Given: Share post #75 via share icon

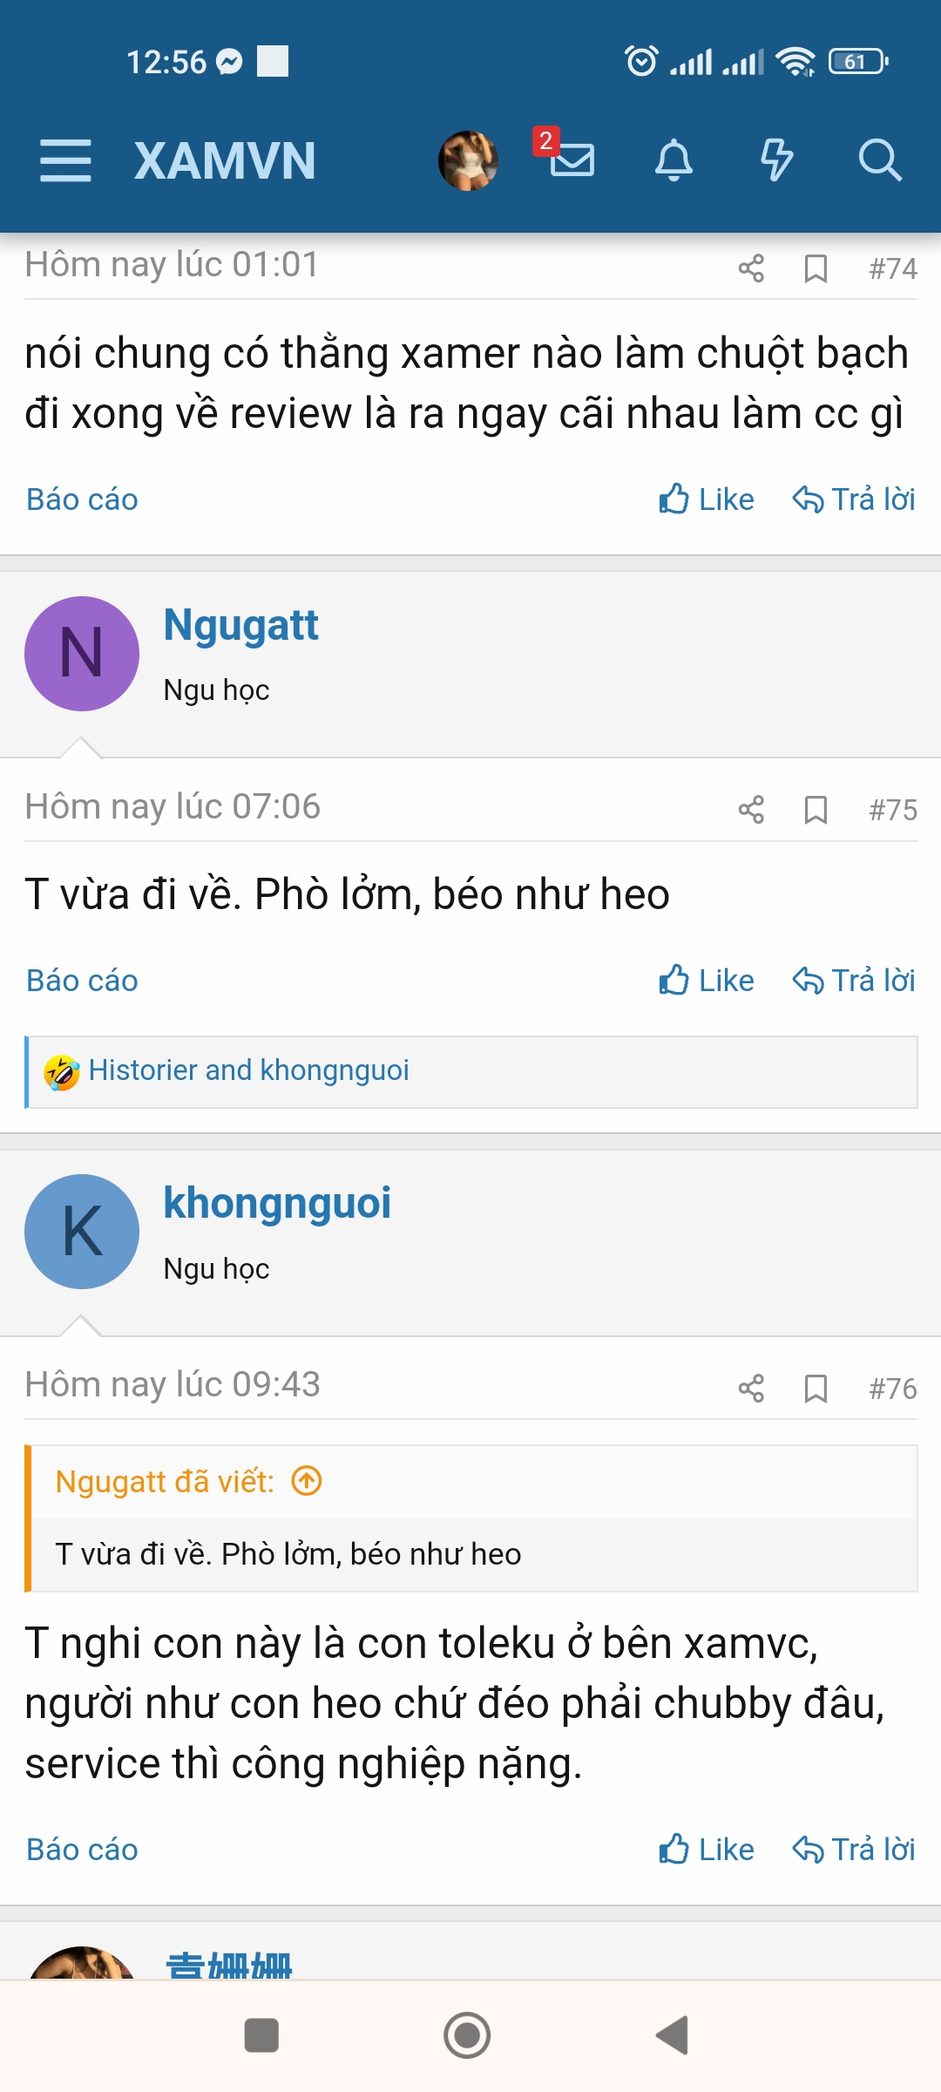Looking at the screenshot, I should tap(751, 810).
